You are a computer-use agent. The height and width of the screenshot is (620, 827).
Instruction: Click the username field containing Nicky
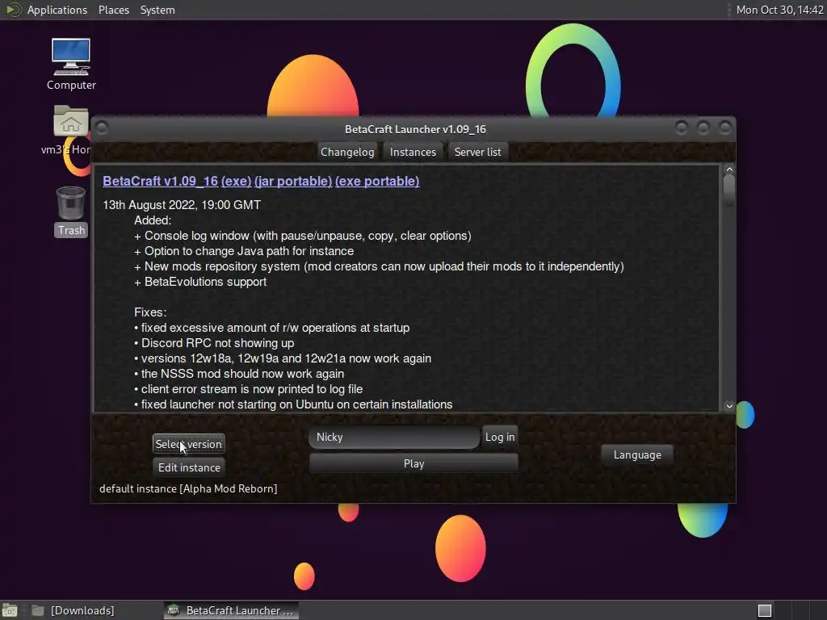coord(394,437)
